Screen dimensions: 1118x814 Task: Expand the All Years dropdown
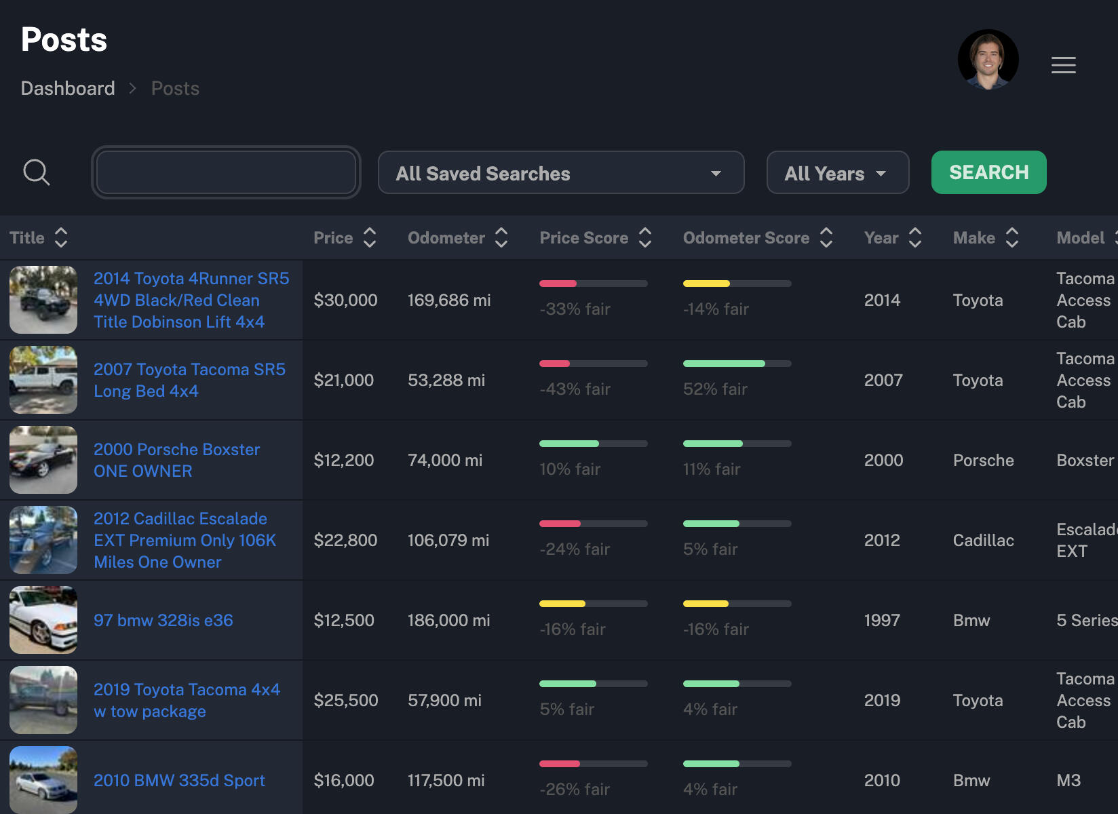837,173
